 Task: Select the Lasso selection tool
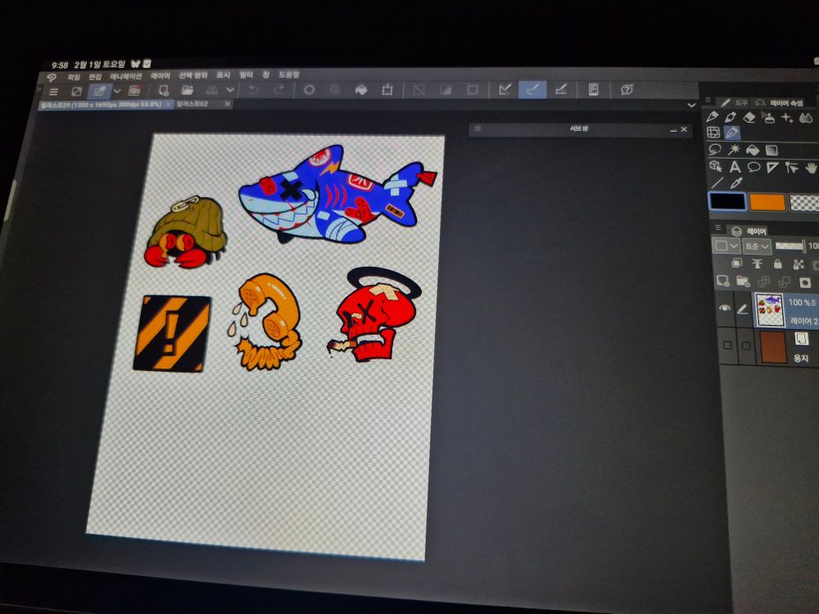714,150
